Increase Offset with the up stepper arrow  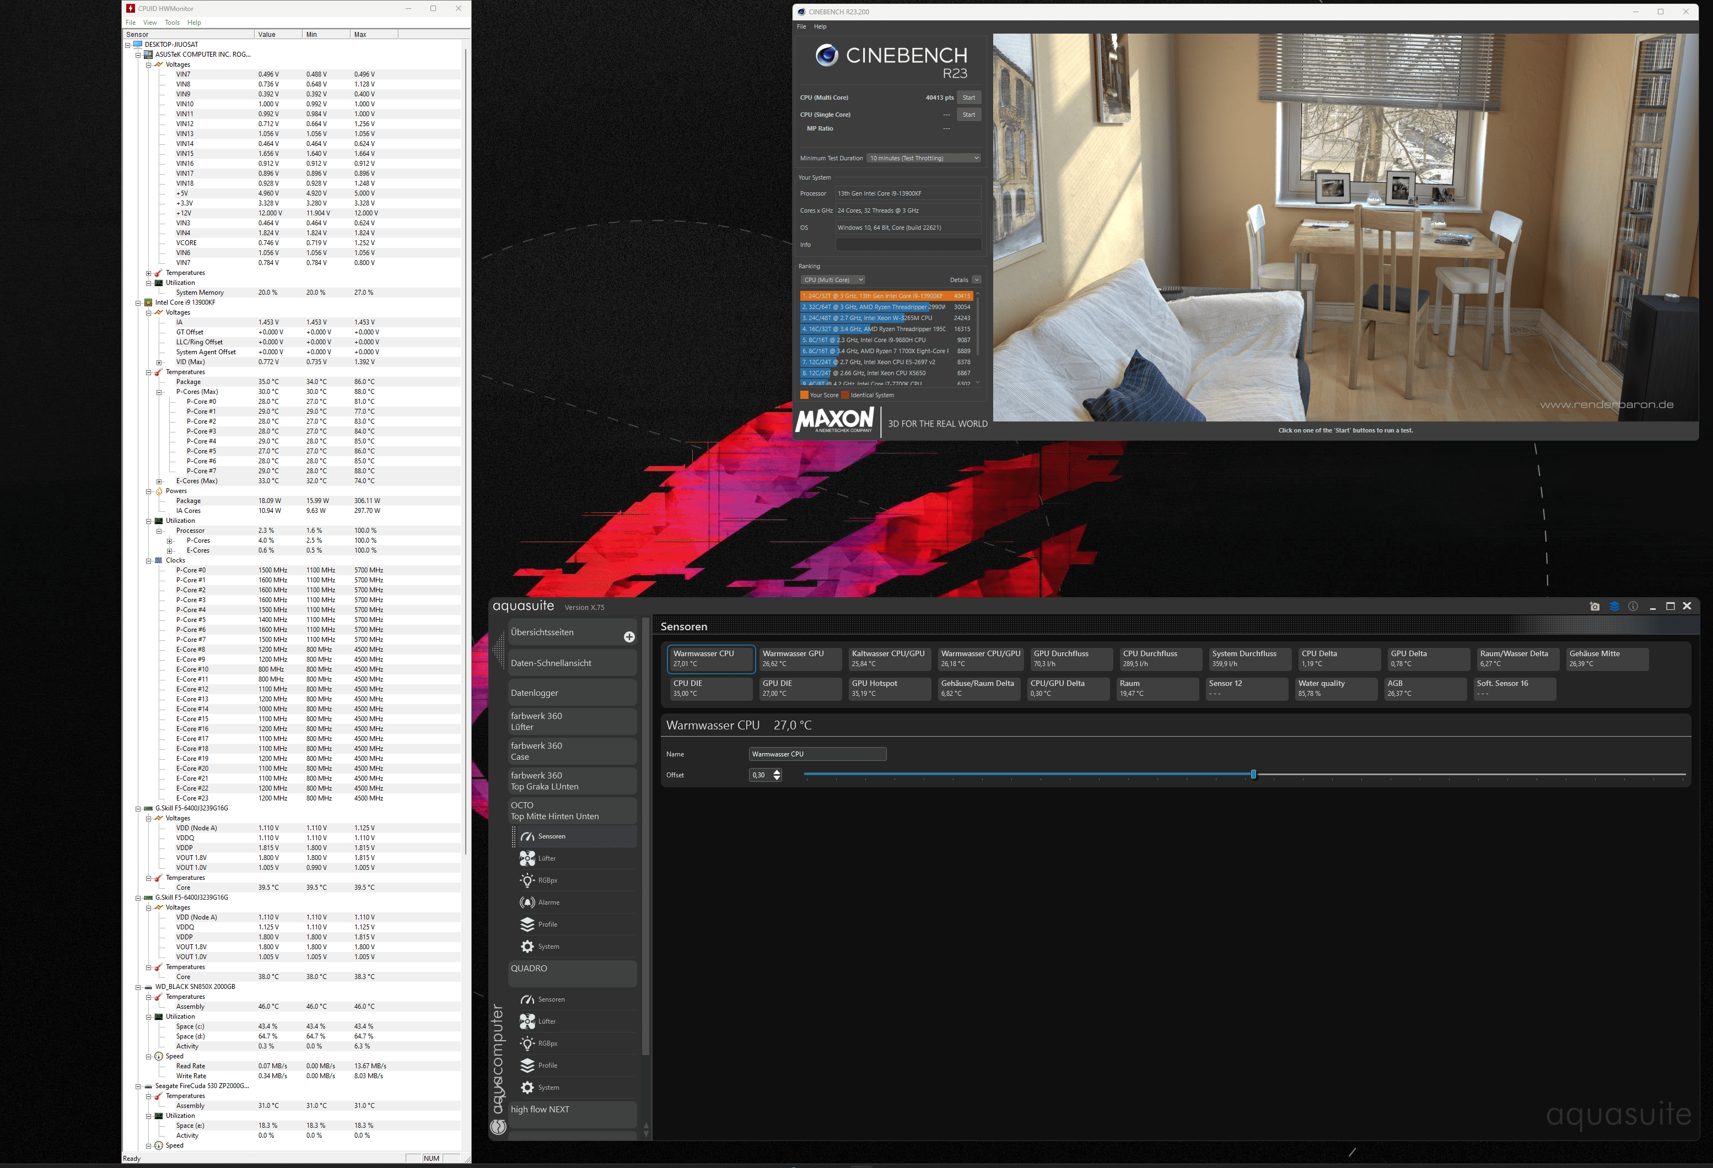click(777, 771)
